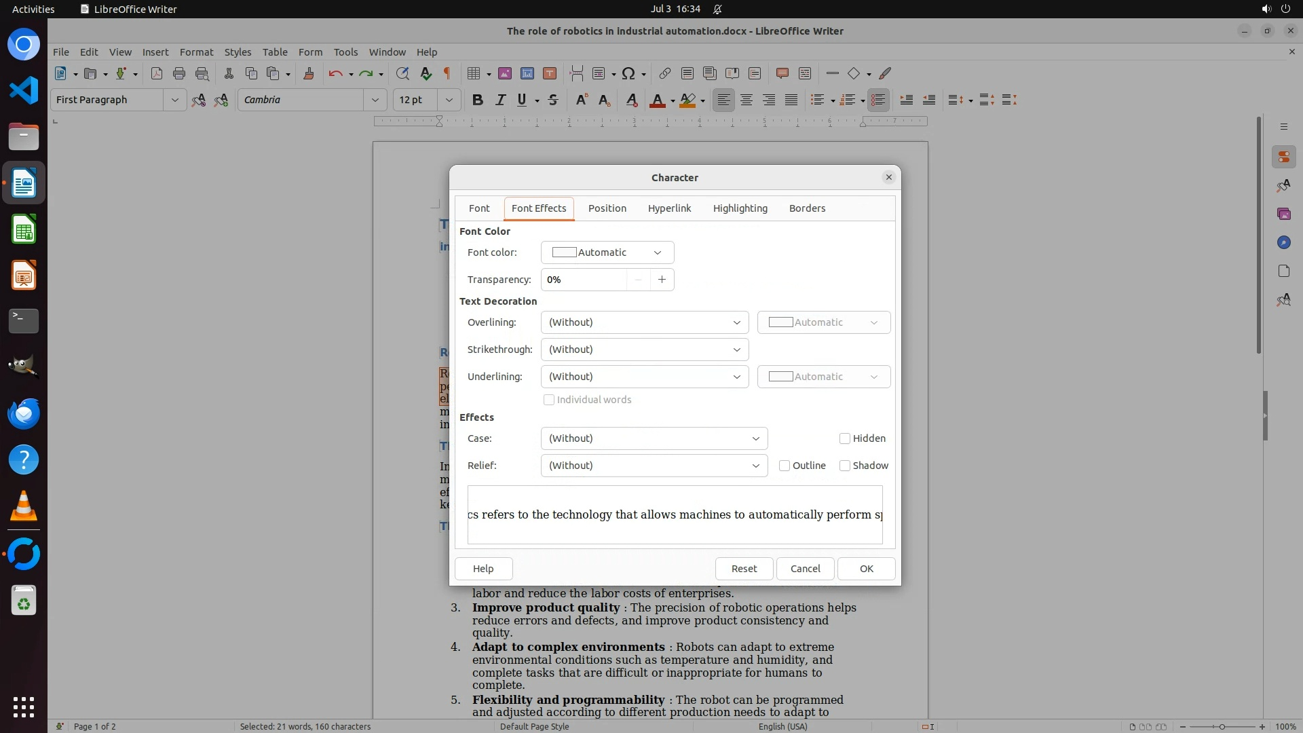Viewport: 1303px width, 733px height.
Task: Click the Print icon in toolbar
Action: coord(179,73)
